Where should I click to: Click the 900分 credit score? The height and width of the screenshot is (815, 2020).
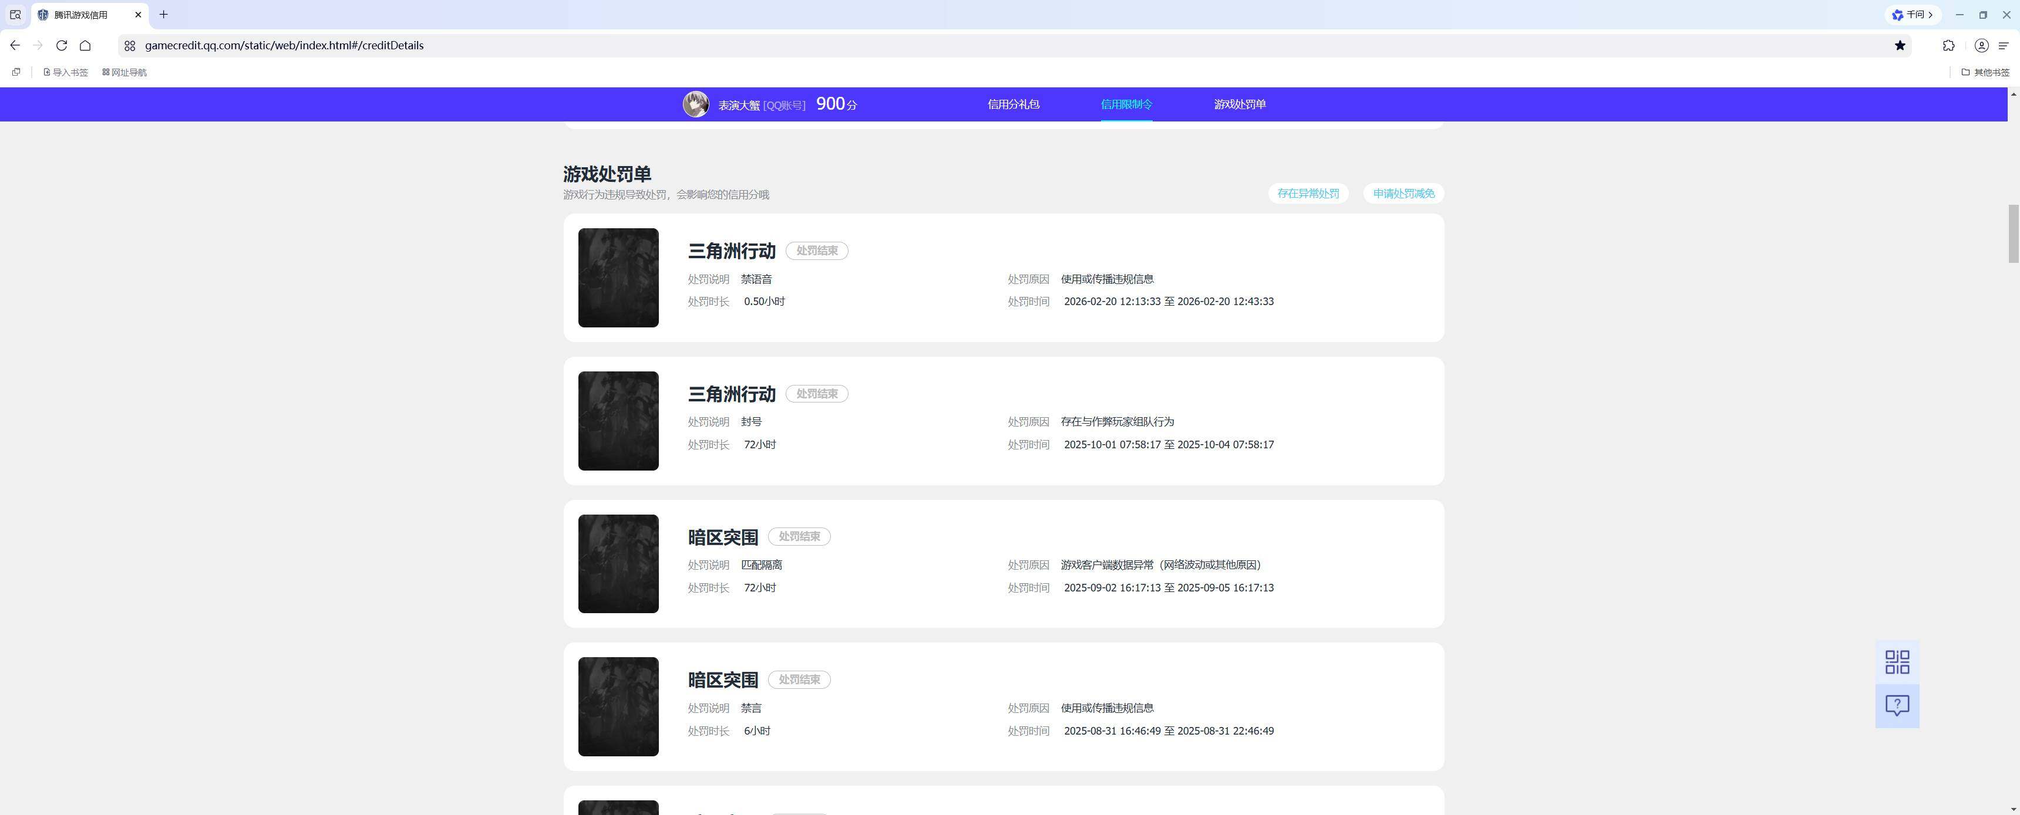click(x=837, y=104)
